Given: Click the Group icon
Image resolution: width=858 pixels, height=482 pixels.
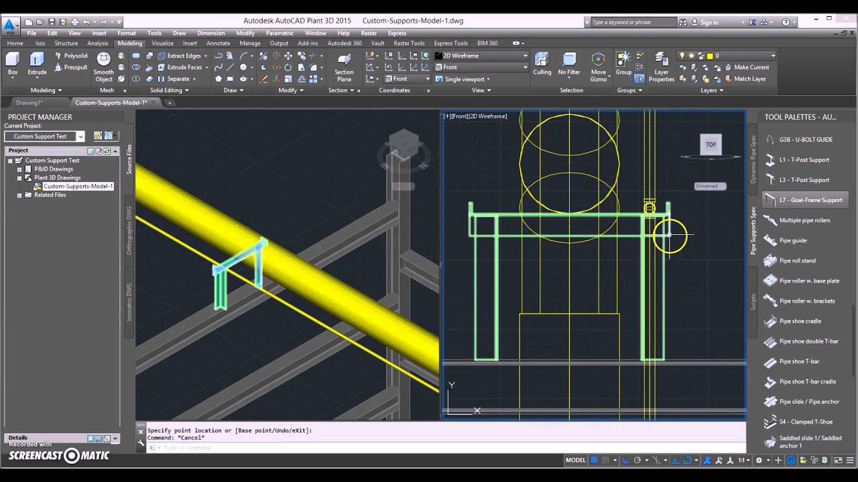Looking at the screenshot, I should pos(623,63).
